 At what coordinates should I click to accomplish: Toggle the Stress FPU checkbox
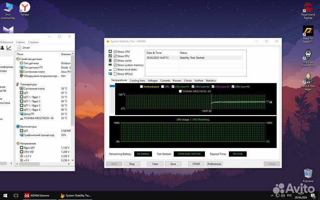[x=115, y=56]
